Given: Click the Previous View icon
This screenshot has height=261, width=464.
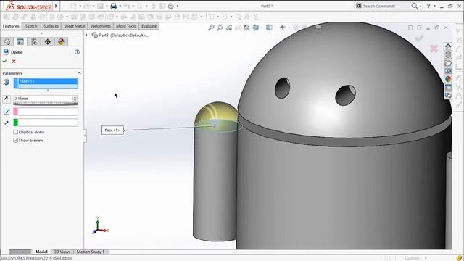Looking at the screenshot, I should pos(229,28).
